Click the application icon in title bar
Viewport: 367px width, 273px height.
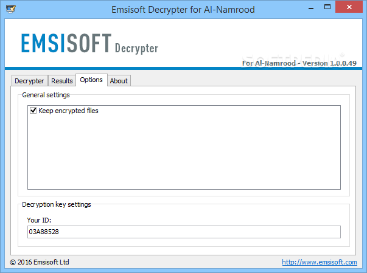click(x=10, y=9)
